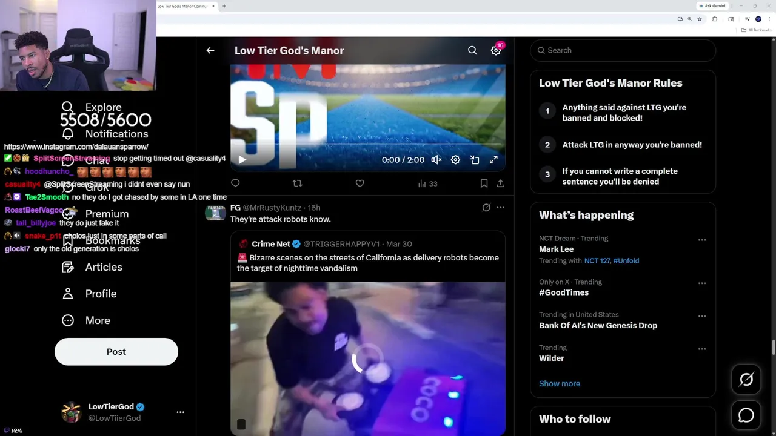776x436 pixels.
Task: Open a new browser tab
Action: (224, 6)
